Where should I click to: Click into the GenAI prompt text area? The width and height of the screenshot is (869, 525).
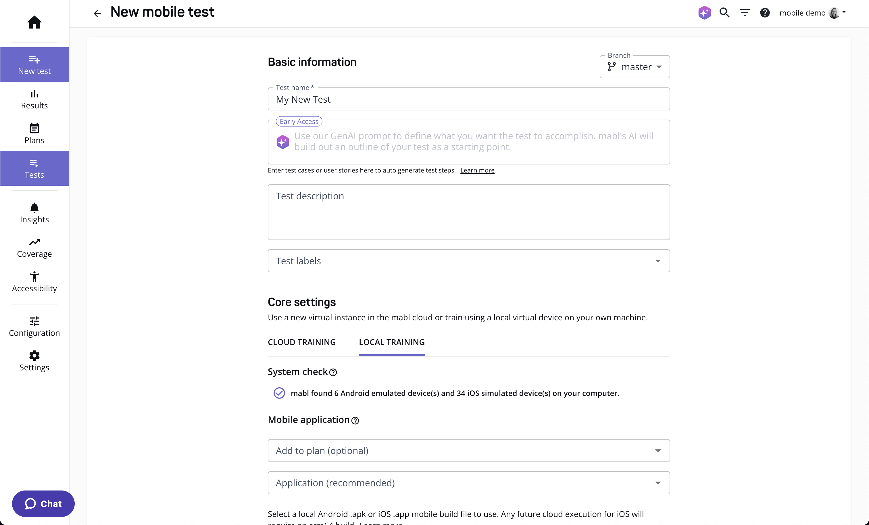click(x=469, y=142)
